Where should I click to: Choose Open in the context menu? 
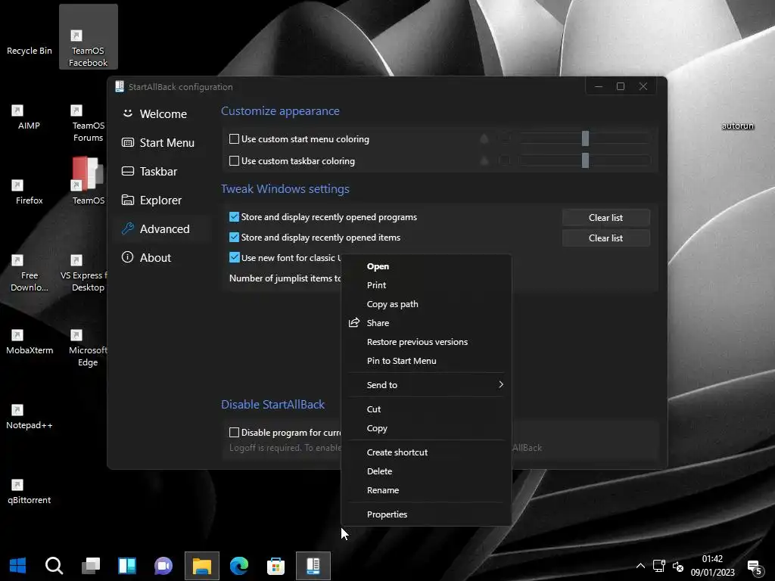426,266
